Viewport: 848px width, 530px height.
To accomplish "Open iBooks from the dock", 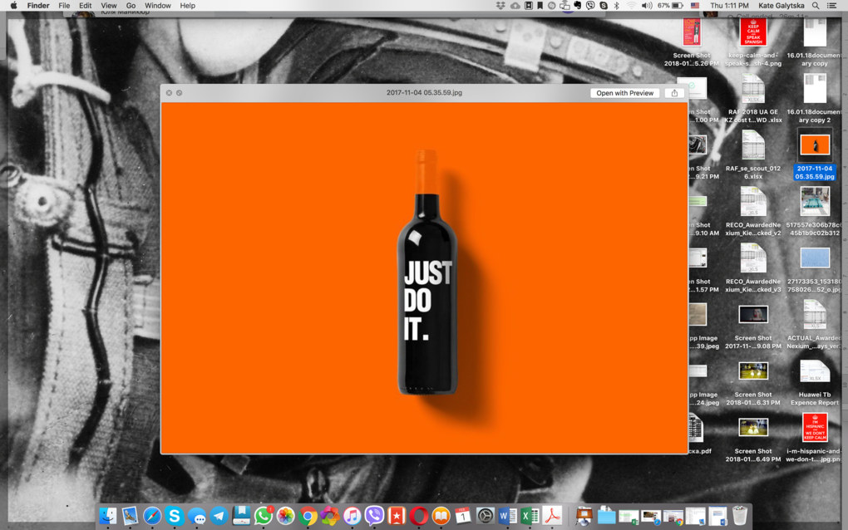I will click(441, 516).
